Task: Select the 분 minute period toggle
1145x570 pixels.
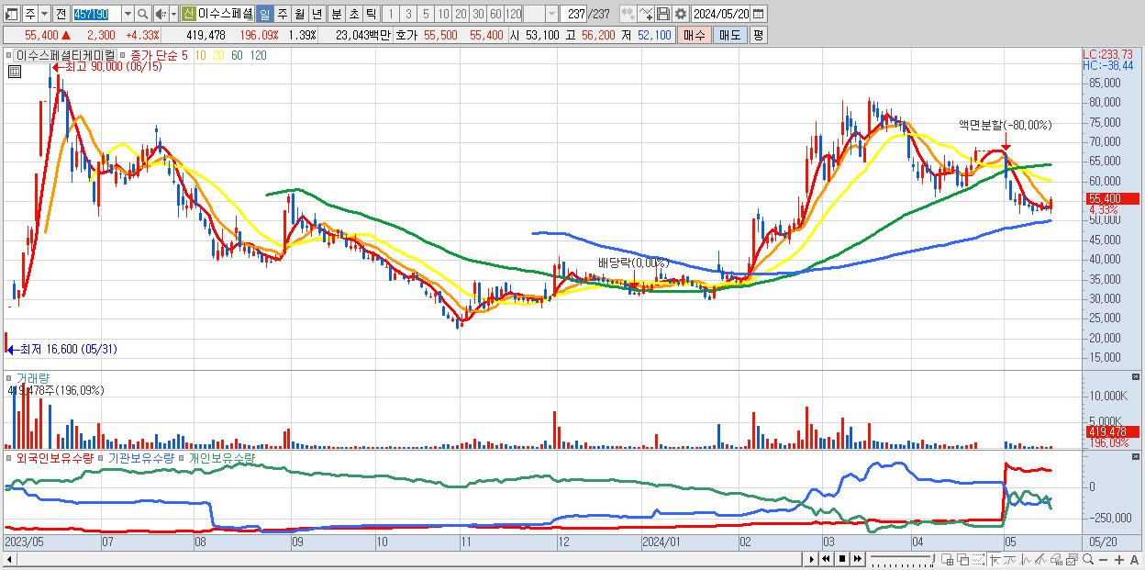Action: click(337, 15)
